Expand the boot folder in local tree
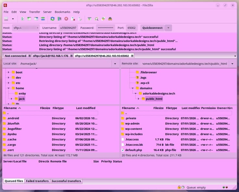Screen dimensions: 239x192 8,72
